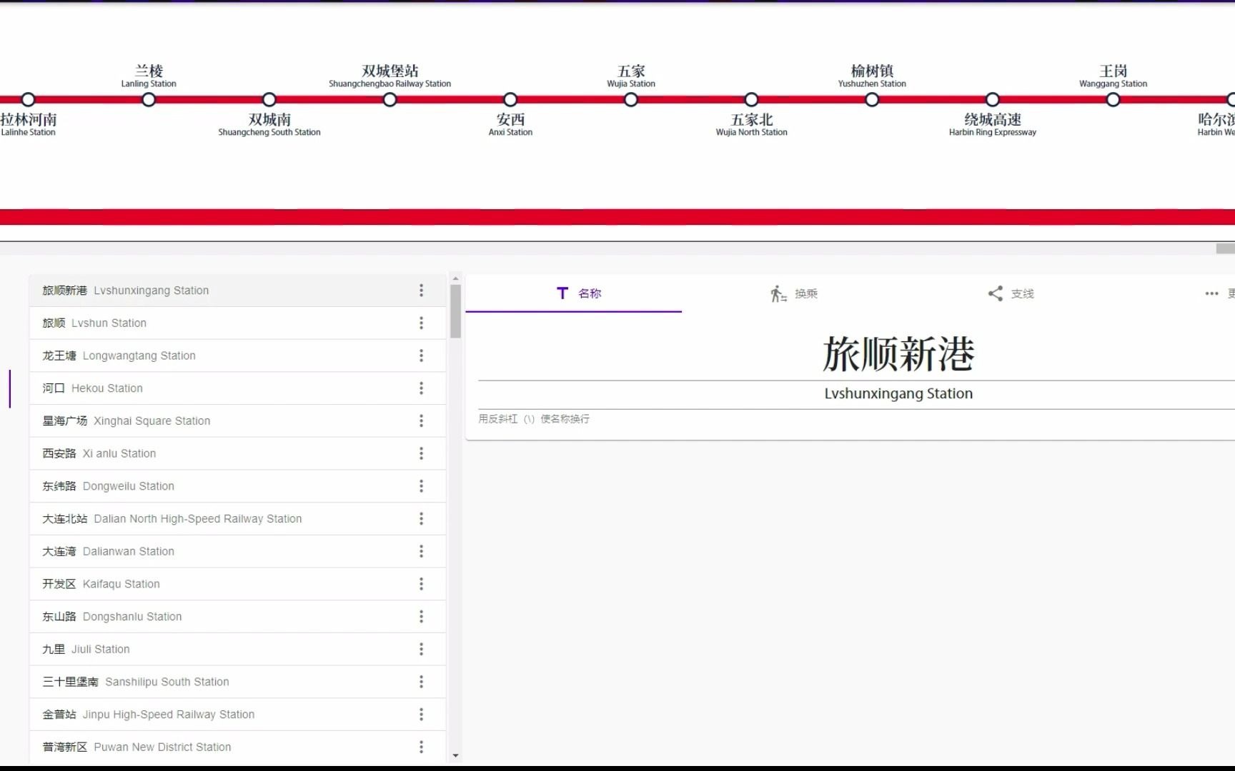Image resolution: width=1235 pixels, height=771 pixels.
Task: Select 金普站 Jinpu High-Speed Railway Station row
Action: point(237,715)
